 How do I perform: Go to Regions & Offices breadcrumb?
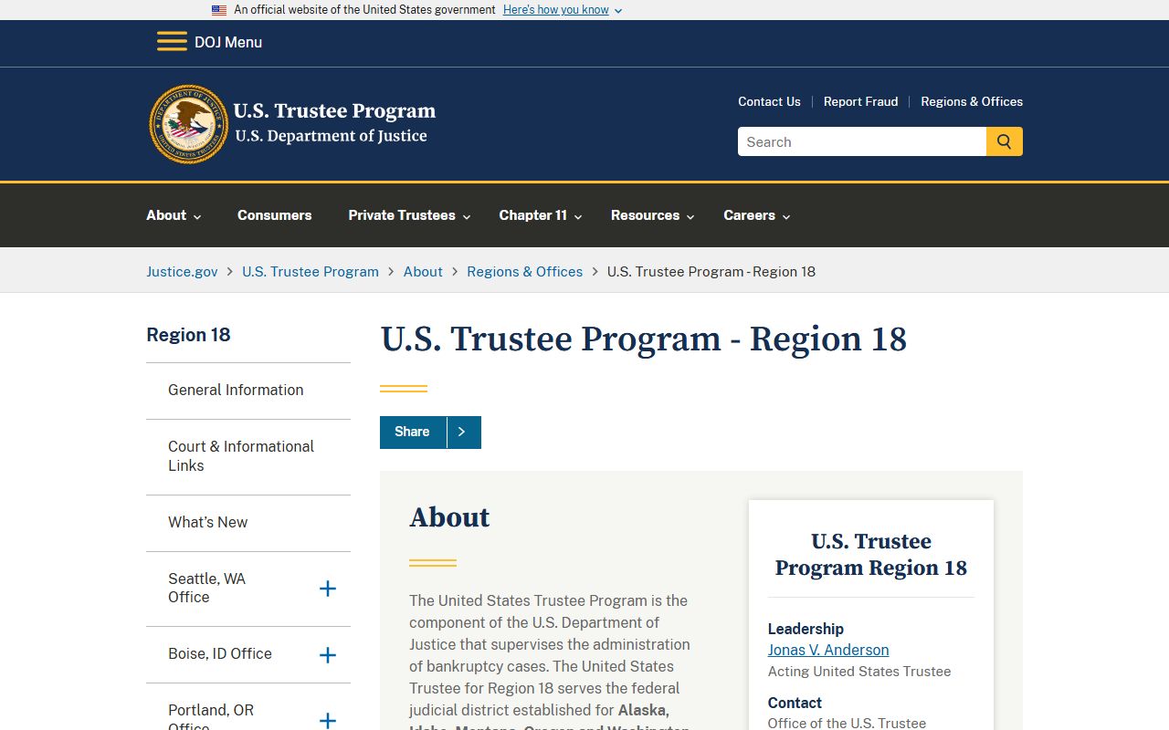[524, 271]
